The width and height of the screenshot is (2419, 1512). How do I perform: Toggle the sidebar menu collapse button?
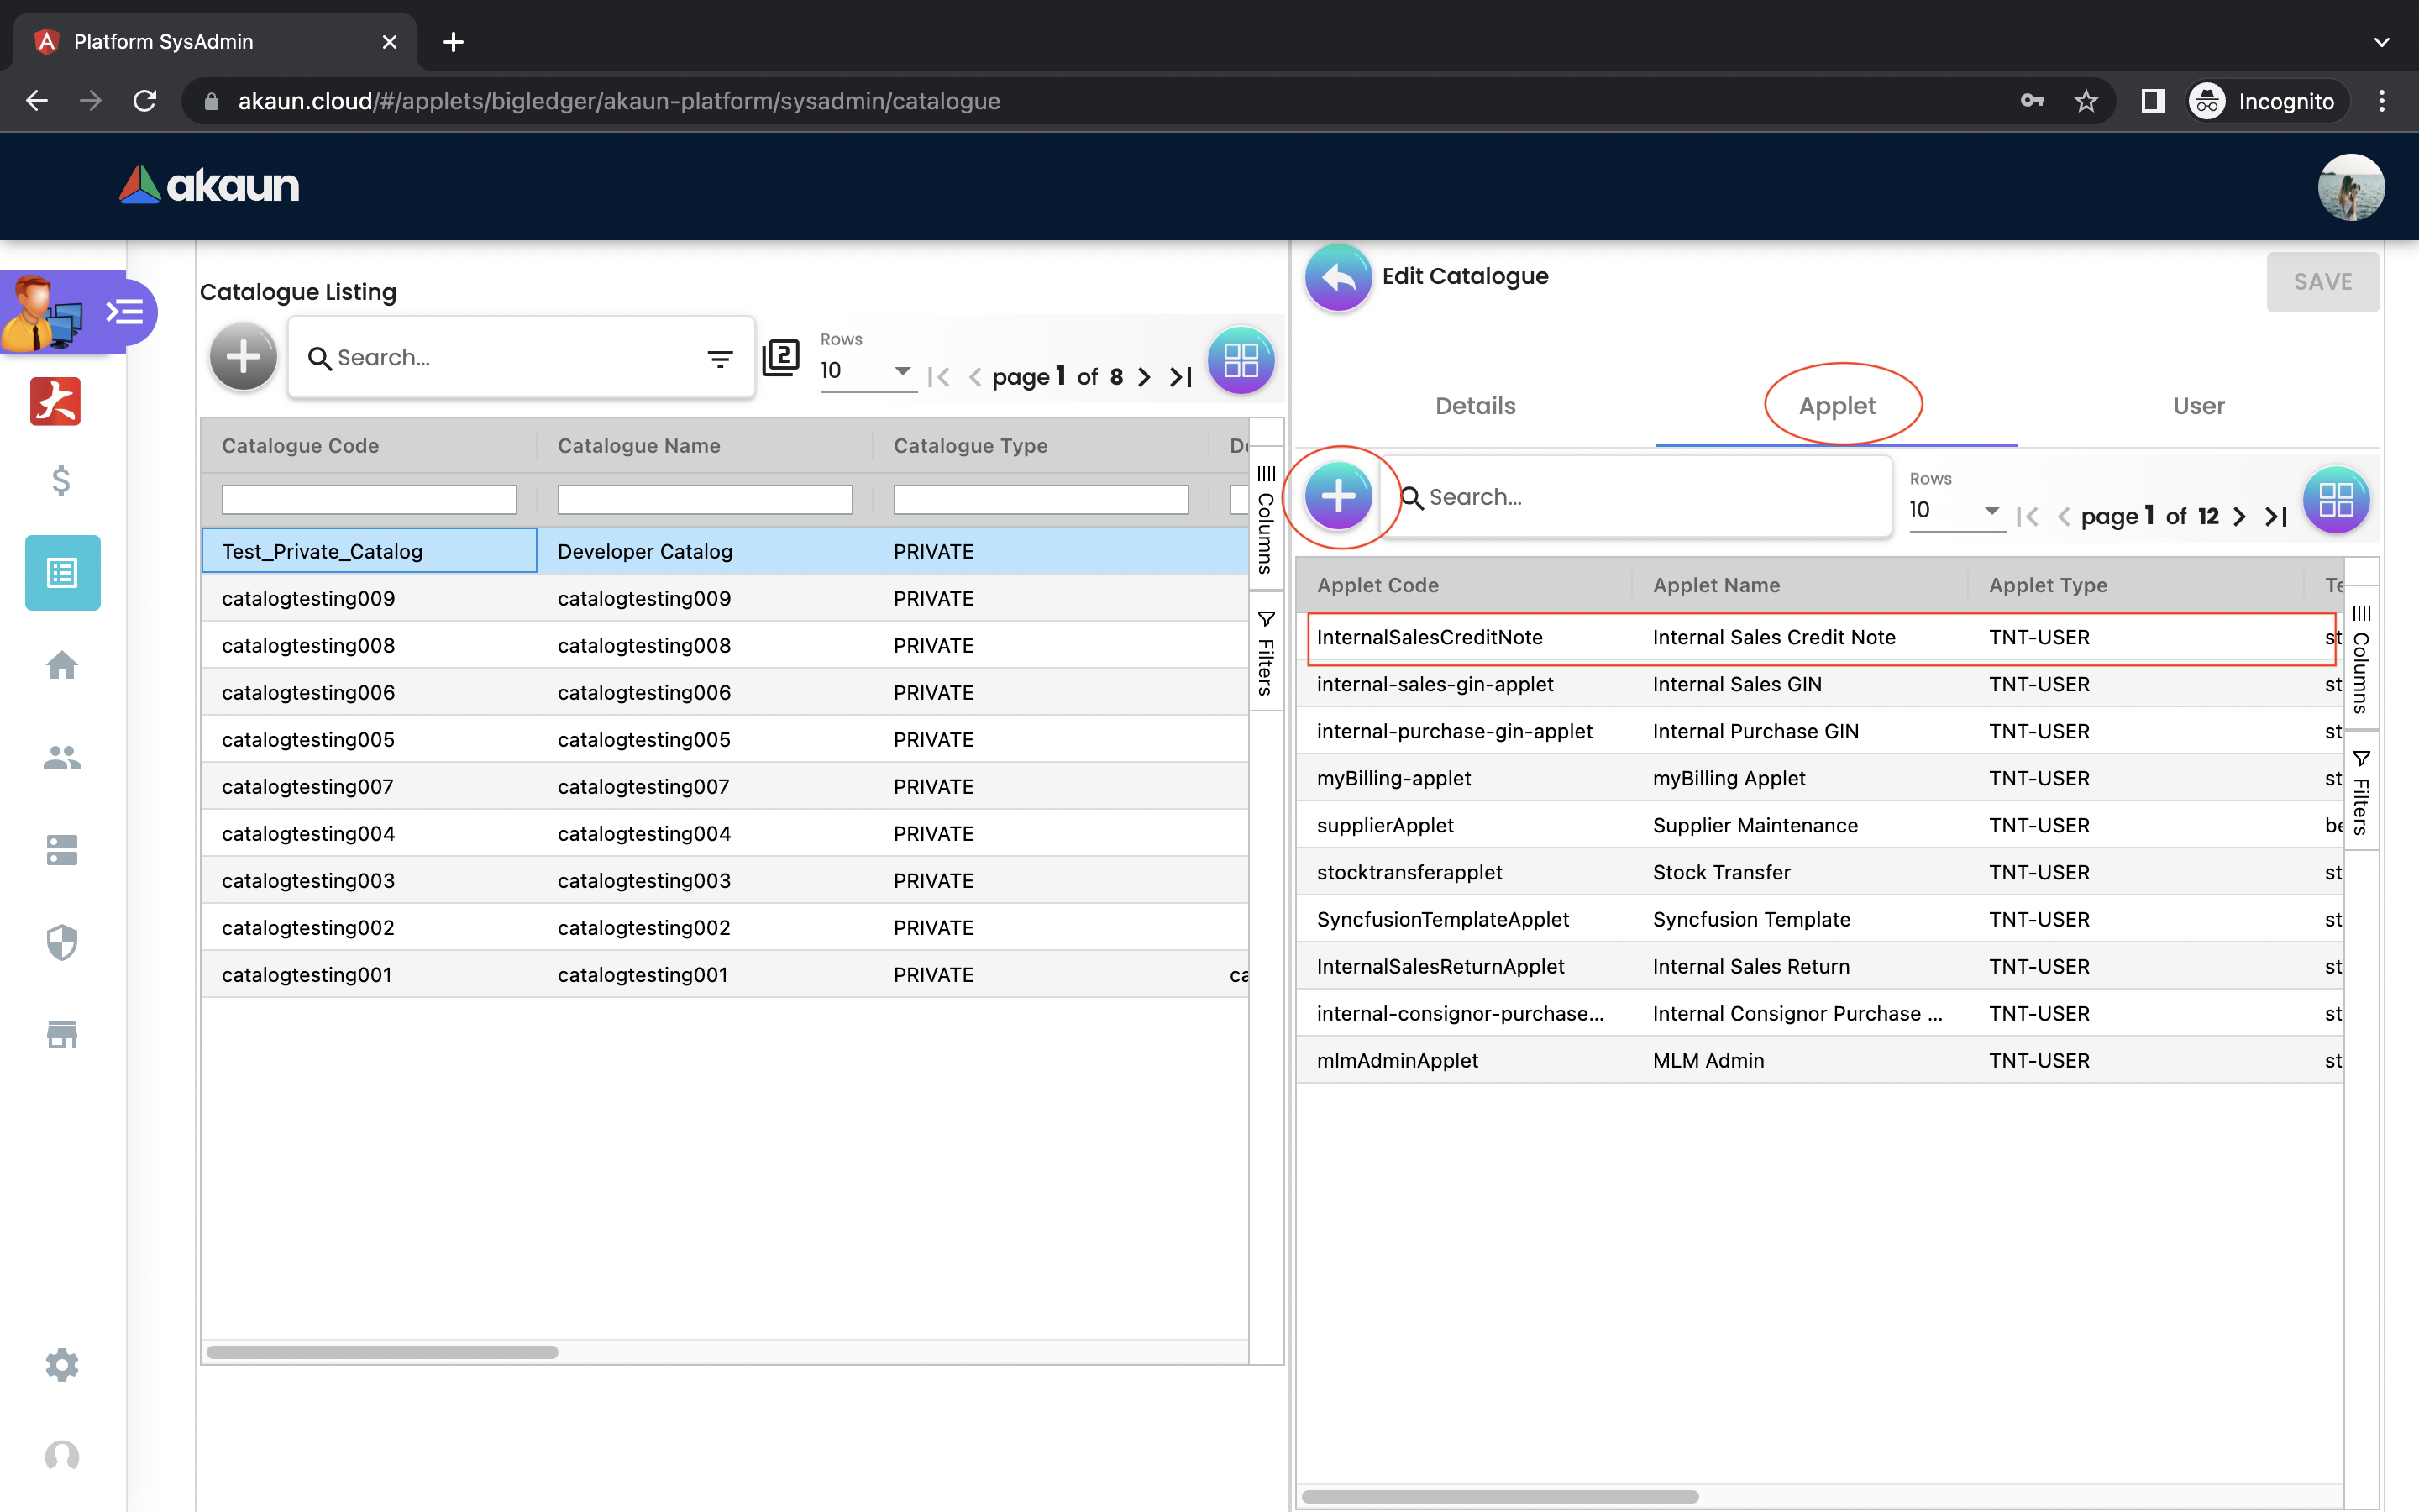(125, 313)
